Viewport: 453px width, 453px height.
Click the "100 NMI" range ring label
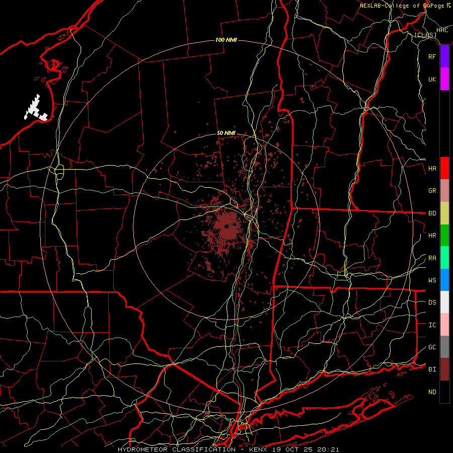(226, 40)
